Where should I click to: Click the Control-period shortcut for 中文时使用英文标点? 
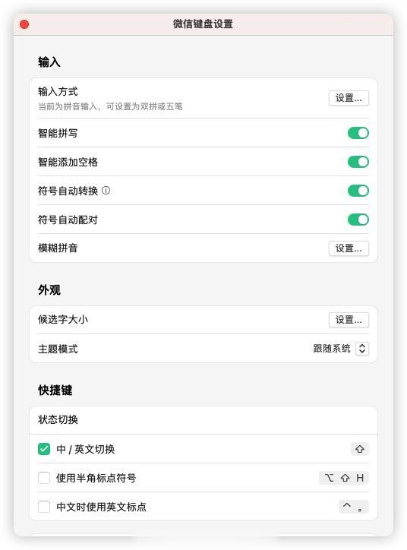click(x=353, y=507)
